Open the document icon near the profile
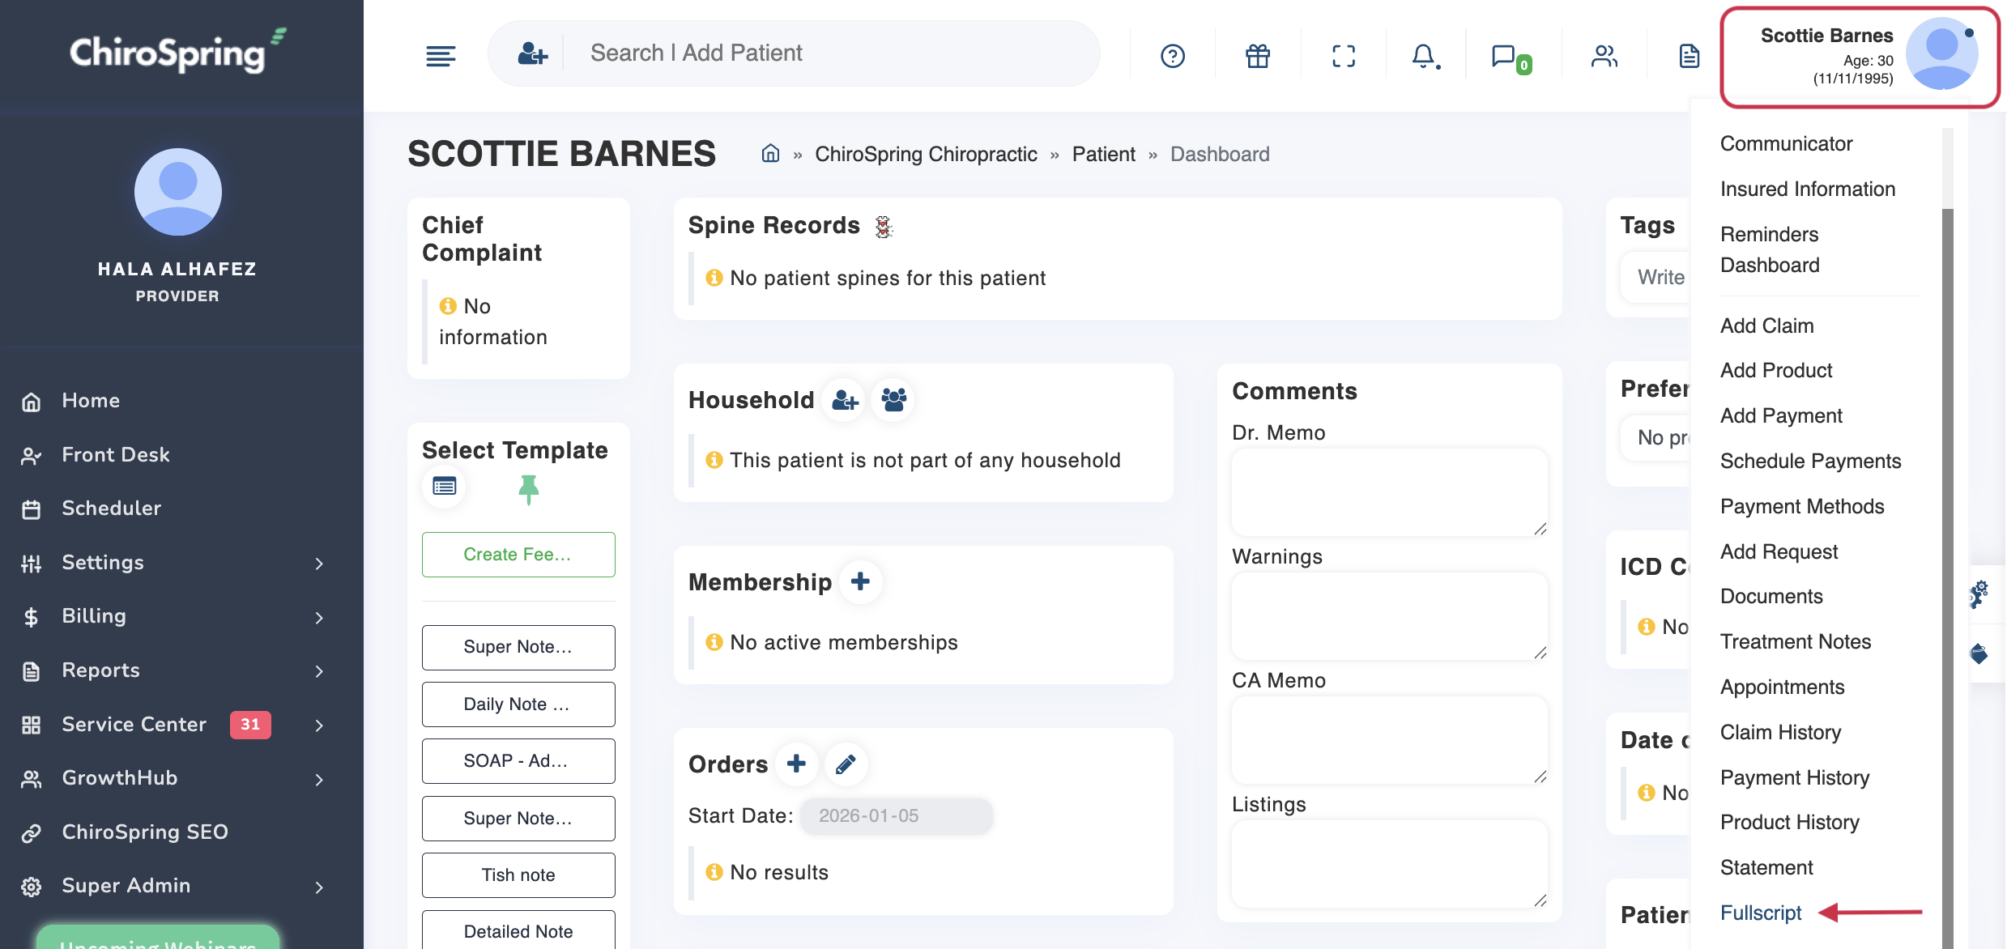This screenshot has height=949, width=2007. (1688, 54)
